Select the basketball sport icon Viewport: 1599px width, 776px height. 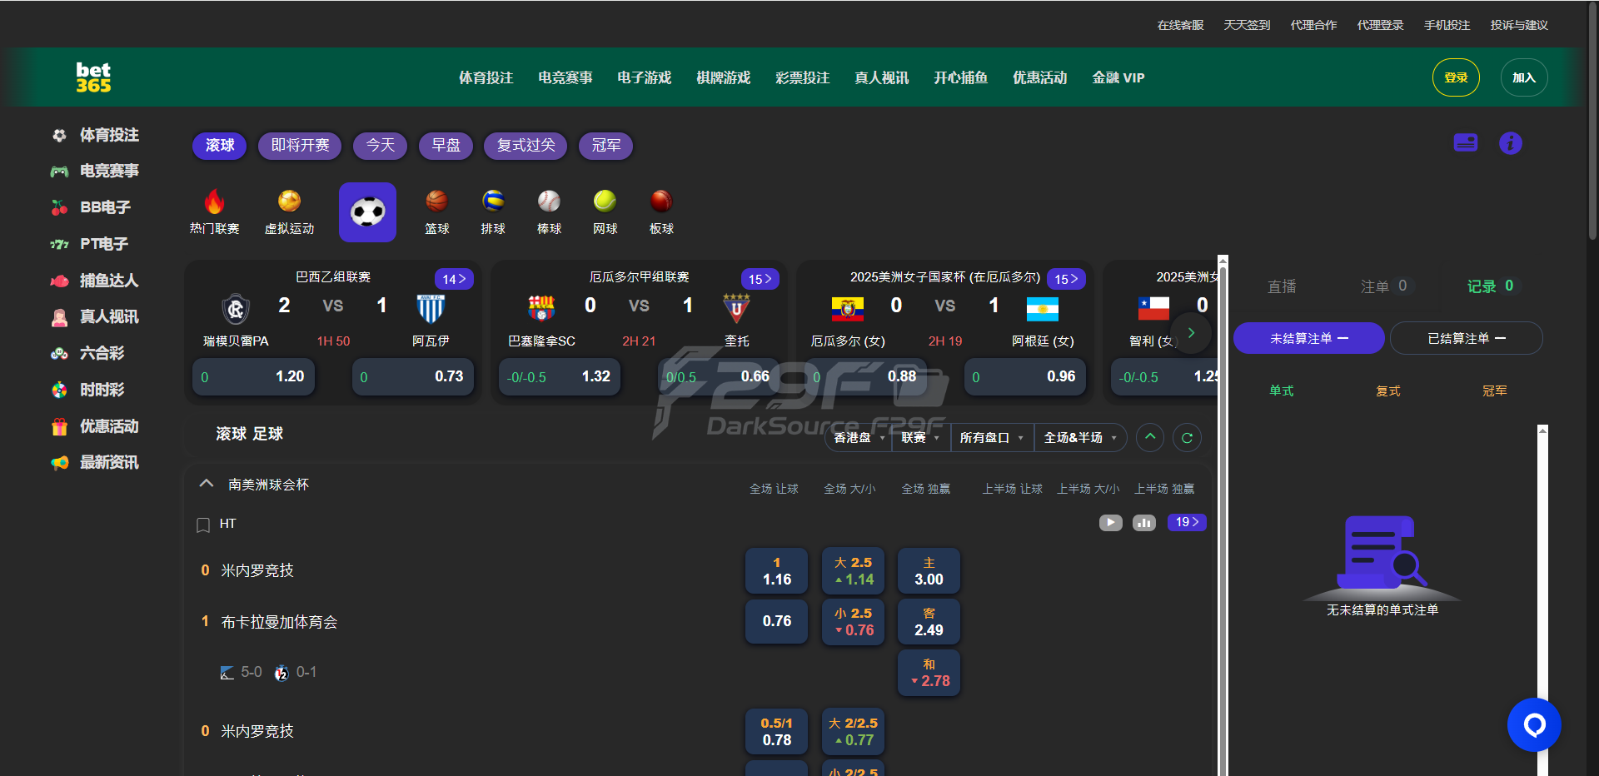[x=436, y=201]
